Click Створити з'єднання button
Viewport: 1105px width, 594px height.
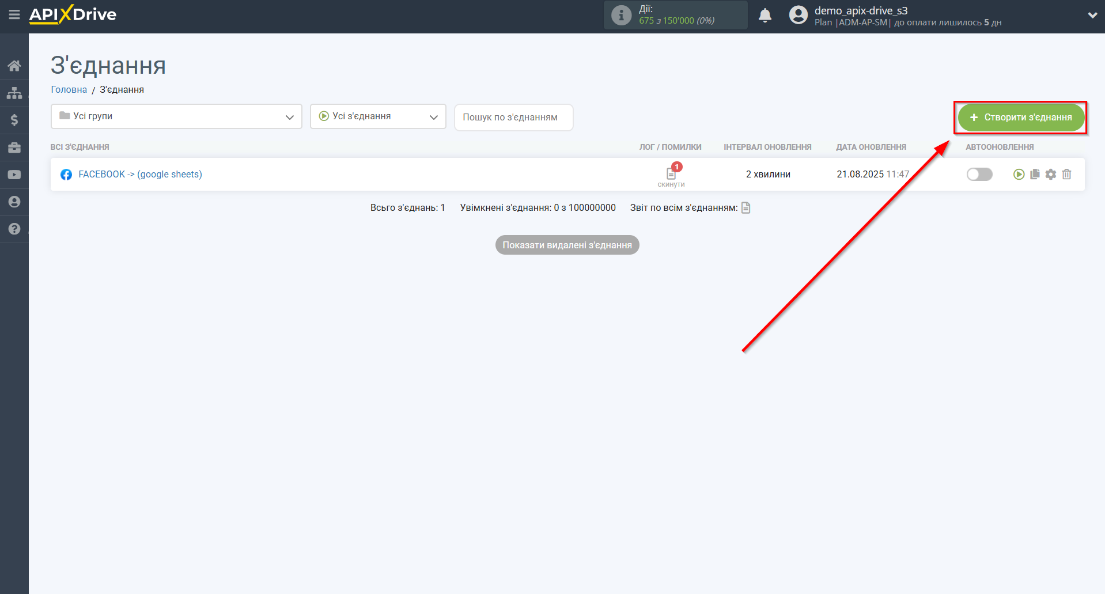[1021, 118]
